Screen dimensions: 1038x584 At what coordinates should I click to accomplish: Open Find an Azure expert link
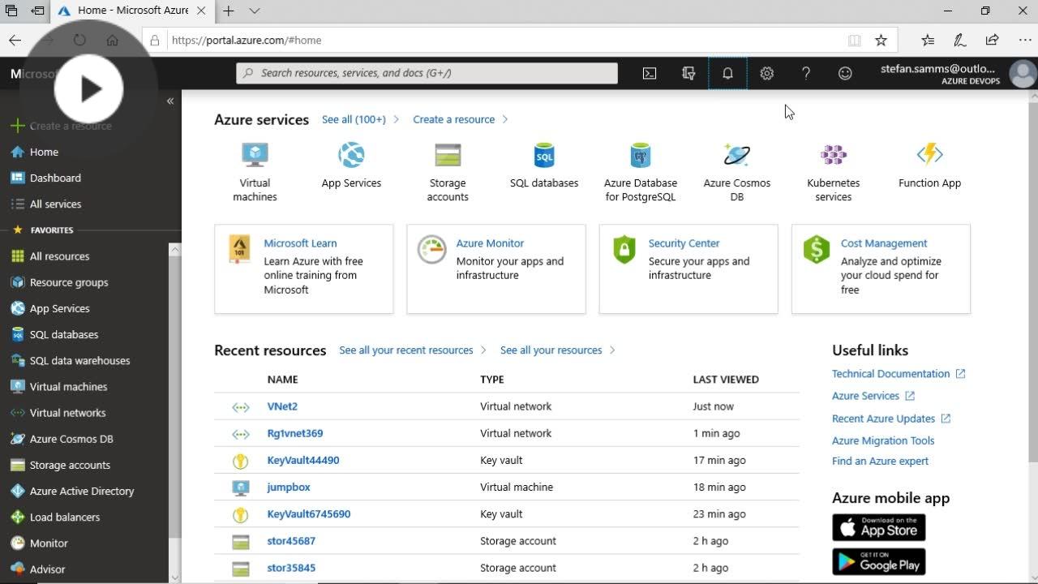[x=880, y=461]
